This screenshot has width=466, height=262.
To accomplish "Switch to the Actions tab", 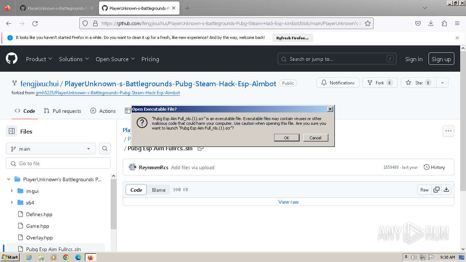I will point(103,111).
